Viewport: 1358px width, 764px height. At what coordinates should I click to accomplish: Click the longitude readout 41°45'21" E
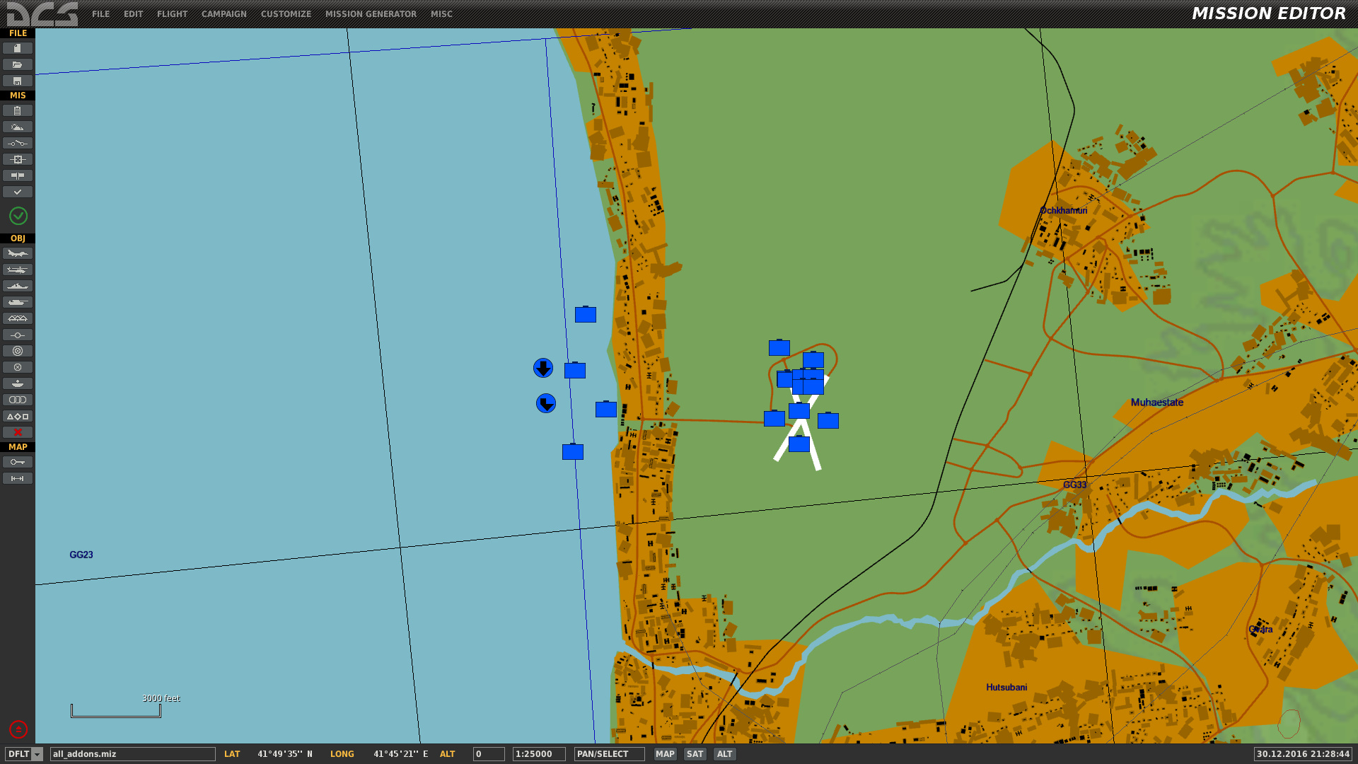click(401, 754)
